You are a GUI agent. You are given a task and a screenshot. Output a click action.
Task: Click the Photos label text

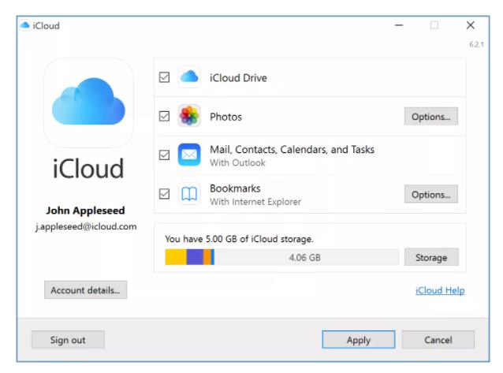tap(225, 117)
